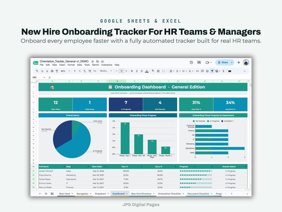Screen dimensions: 282x212
Task: Switch to the Start Here sheet tab
Action: (65, 194)
